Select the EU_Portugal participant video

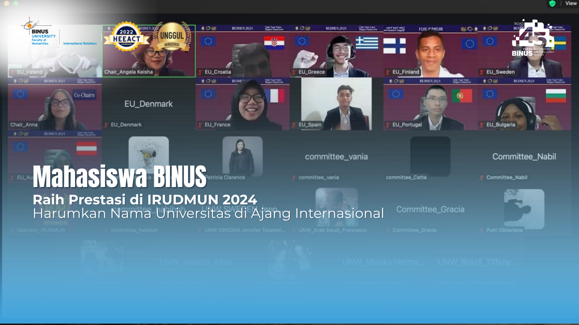pos(430,104)
